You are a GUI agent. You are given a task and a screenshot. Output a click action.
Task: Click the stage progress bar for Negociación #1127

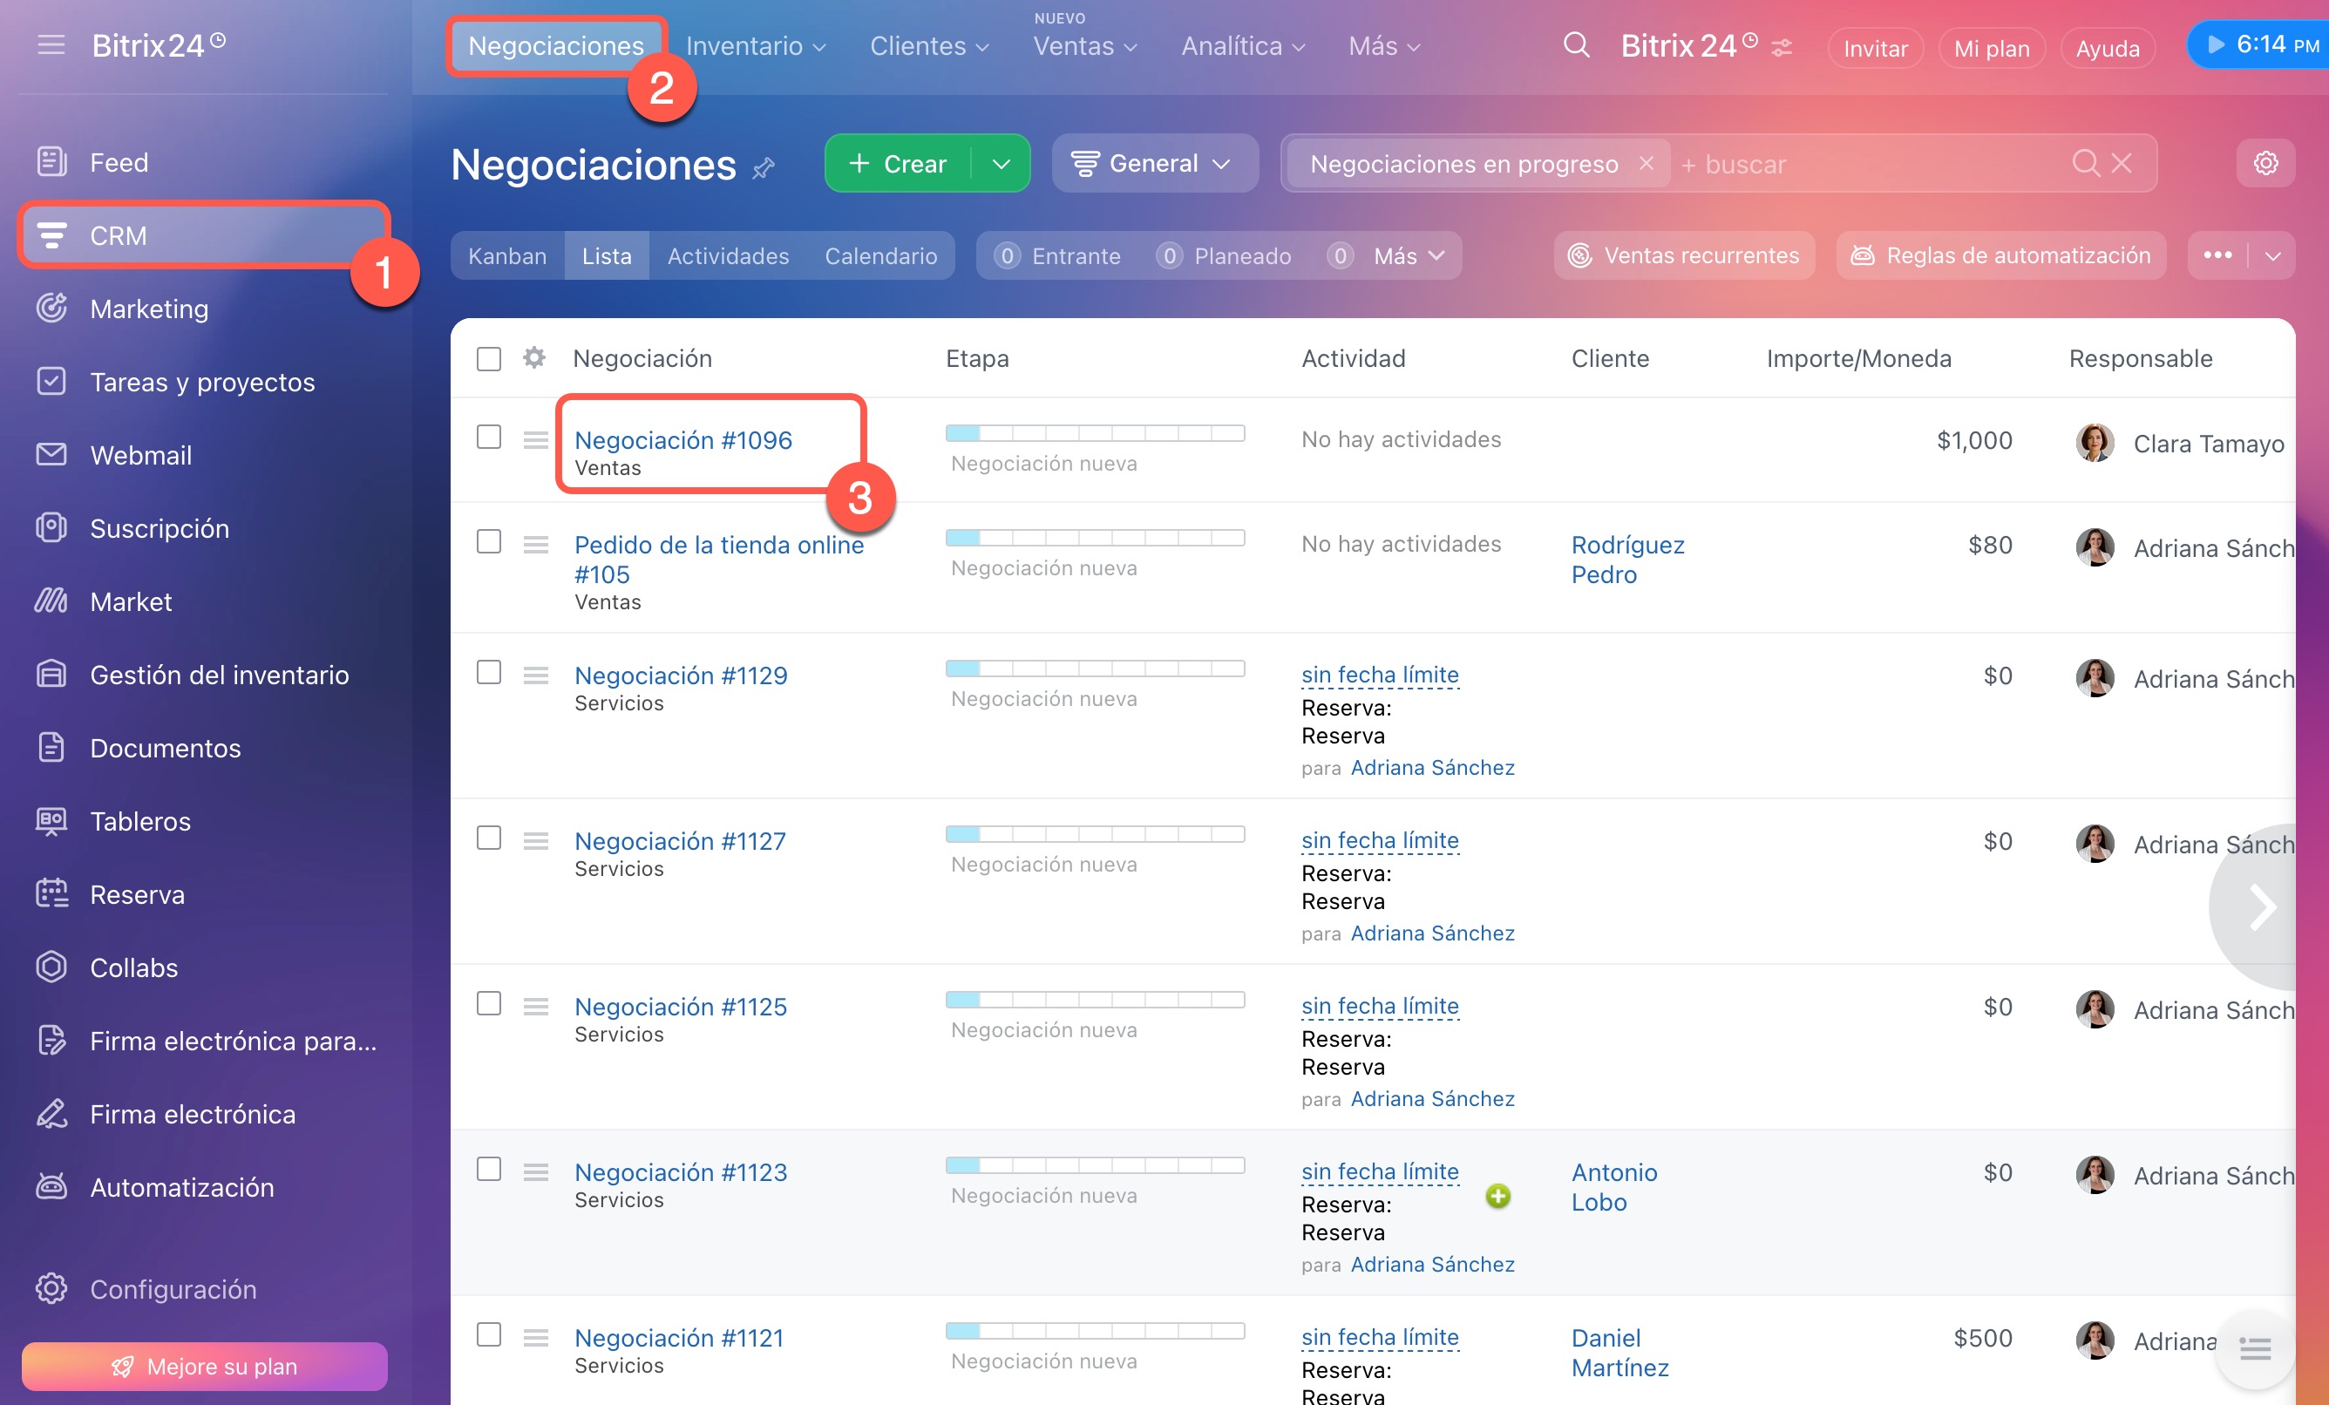[x=1095, y=834]
